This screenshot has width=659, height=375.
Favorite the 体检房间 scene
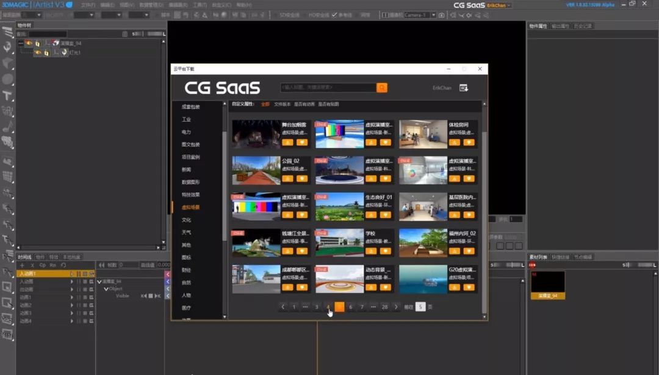coord(469,142)
